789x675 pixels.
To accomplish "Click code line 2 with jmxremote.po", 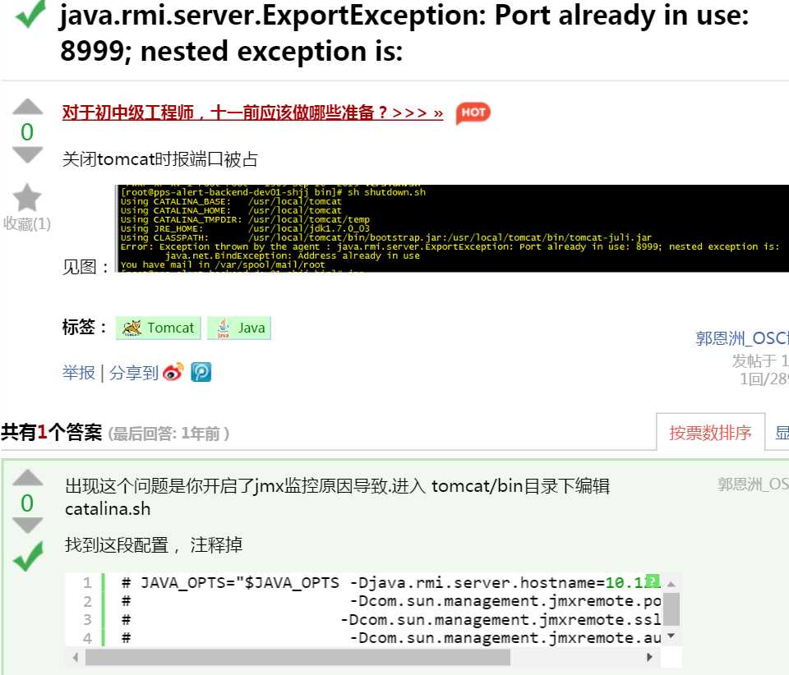I will click(390, 601).
